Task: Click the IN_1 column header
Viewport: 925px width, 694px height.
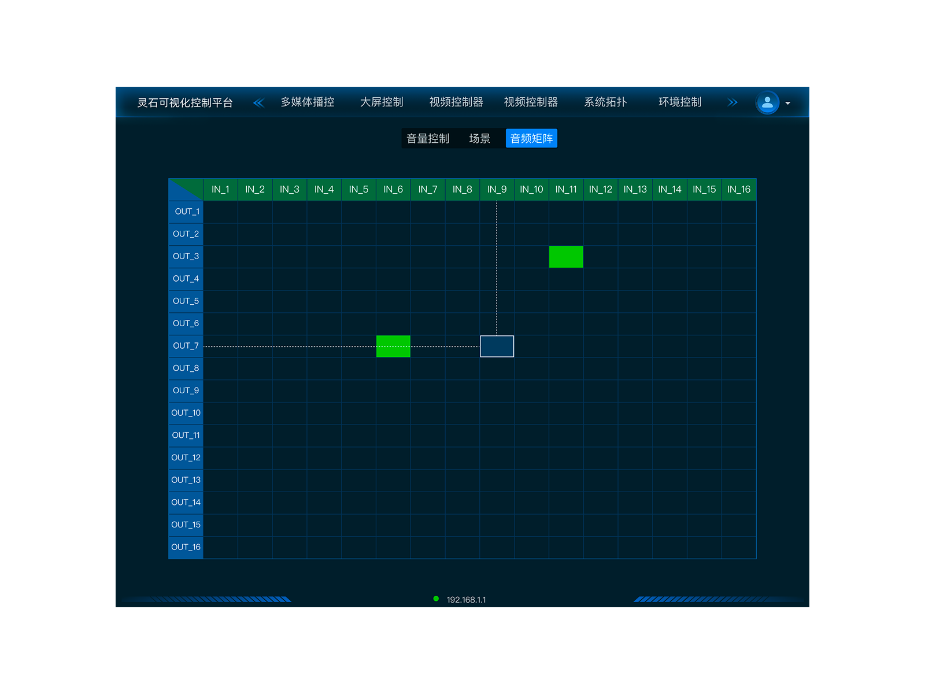Action: pyautogui.click(x=220, y=190)
